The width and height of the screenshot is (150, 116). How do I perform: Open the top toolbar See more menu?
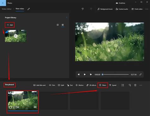(x=147, y=9)
